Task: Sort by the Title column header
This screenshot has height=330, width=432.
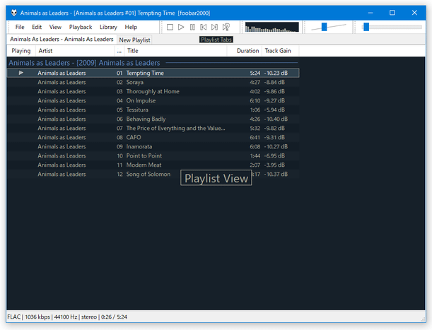Action: click(175, 51)
